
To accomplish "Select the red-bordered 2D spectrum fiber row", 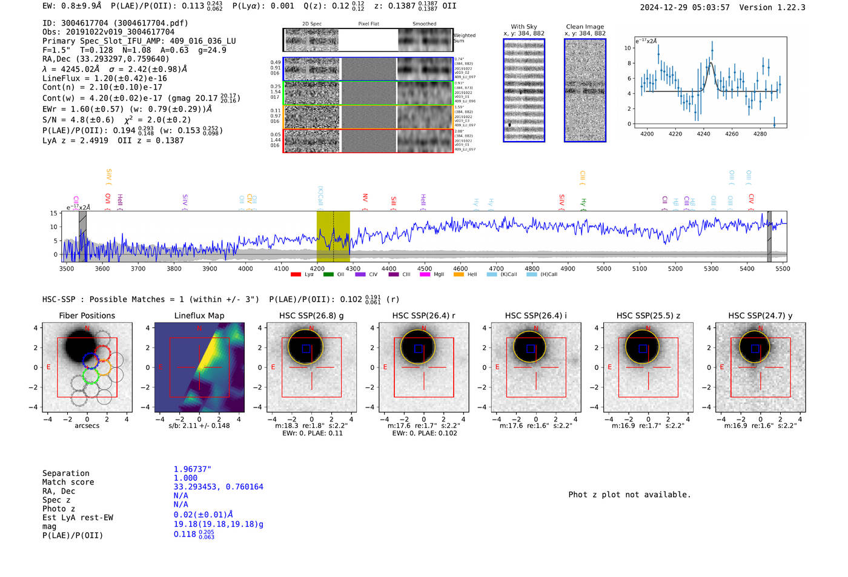I will point(368,140).
